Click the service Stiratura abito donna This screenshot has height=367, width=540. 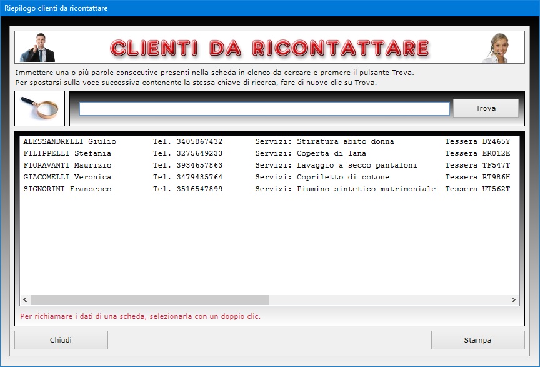346,141
